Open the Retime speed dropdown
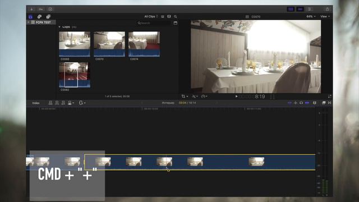Screen dimensions: 359x202 pos(204,97)
